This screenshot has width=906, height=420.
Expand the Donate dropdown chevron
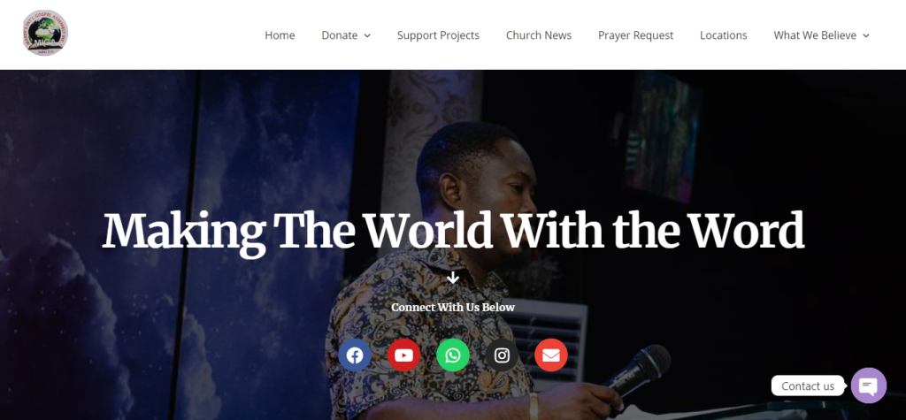367,36
